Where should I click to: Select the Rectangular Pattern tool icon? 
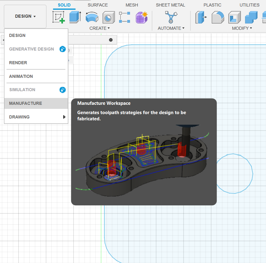tap(125, 17)
